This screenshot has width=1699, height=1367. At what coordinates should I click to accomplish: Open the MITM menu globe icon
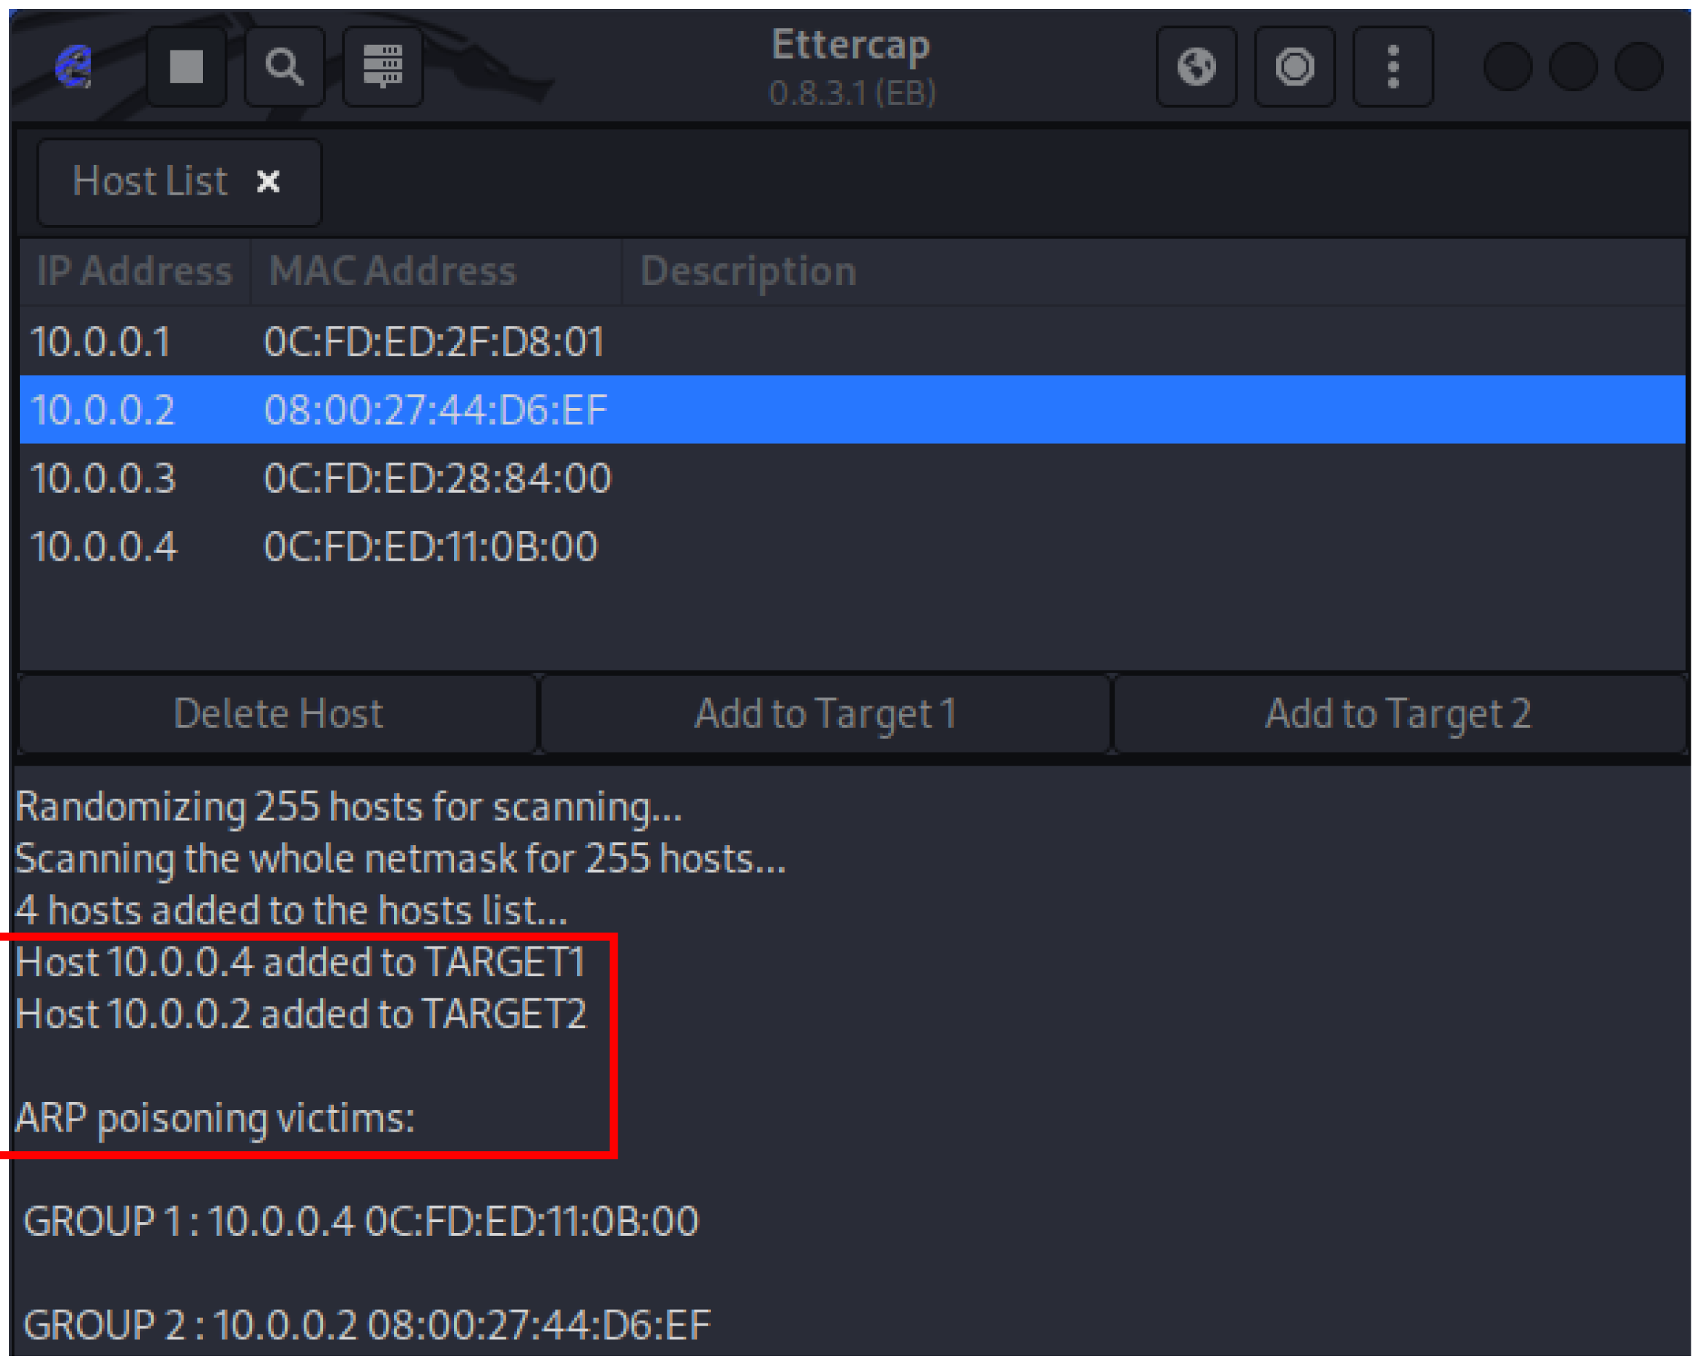(x=1196, y=66)
